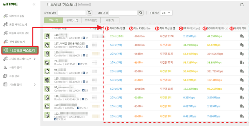The width and height of the screenshot is (250, 127).
Task: Sort by 사이트 이름 column header
Action: pos(60,28)
